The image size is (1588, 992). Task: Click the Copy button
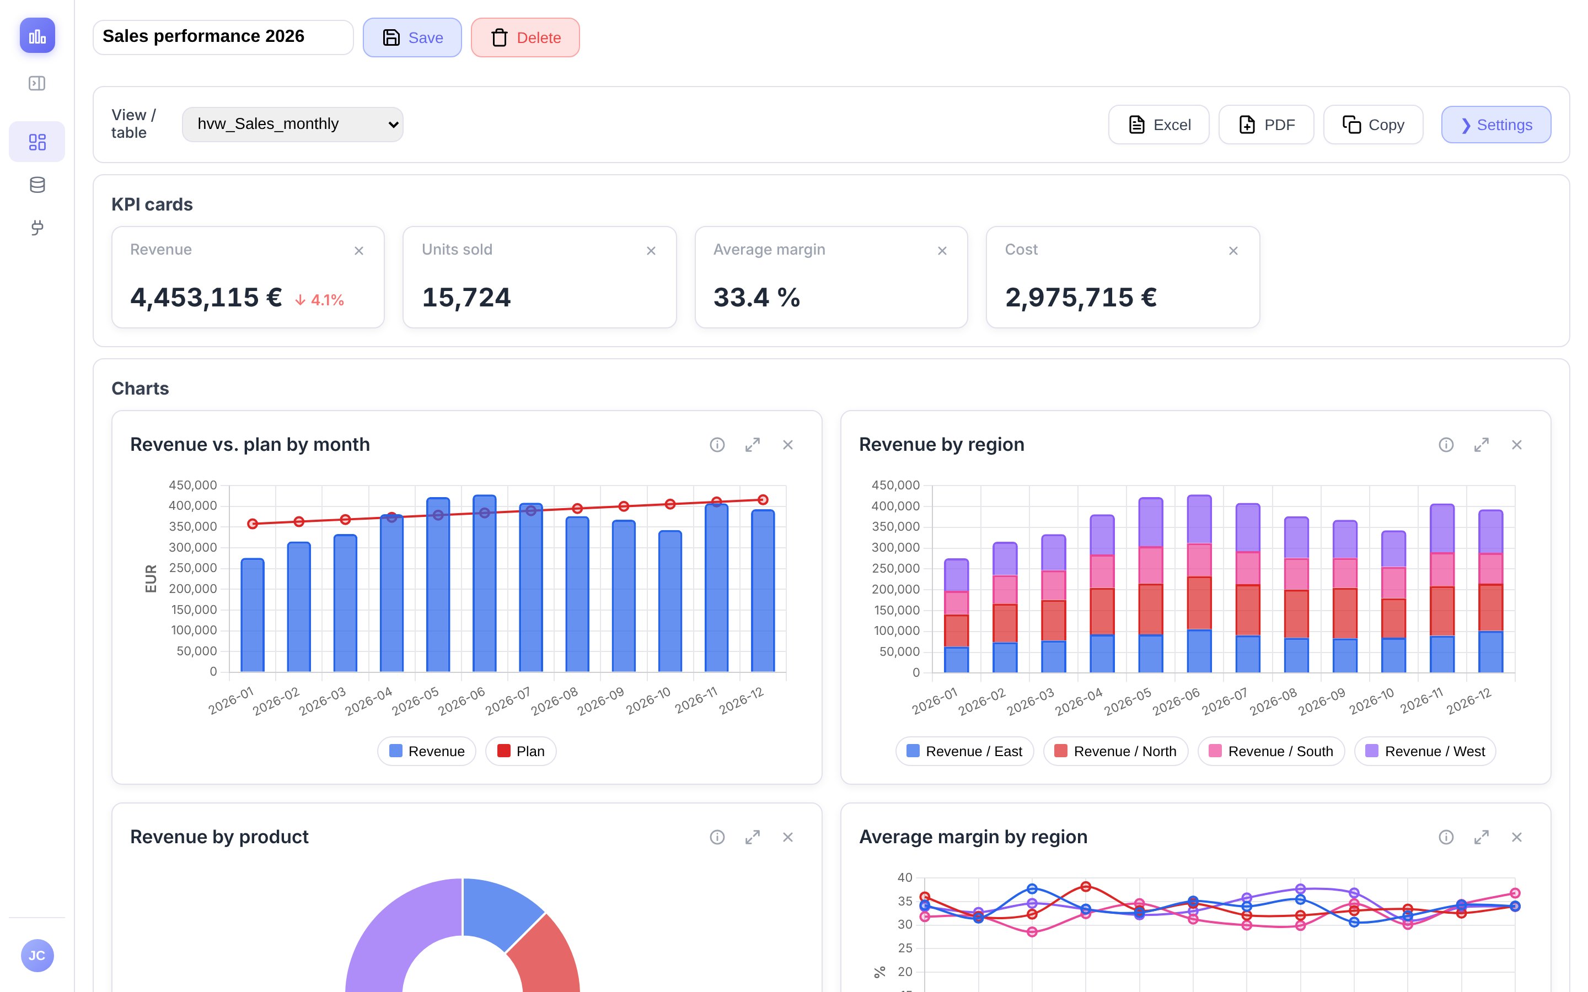[x=1374, y=125]
